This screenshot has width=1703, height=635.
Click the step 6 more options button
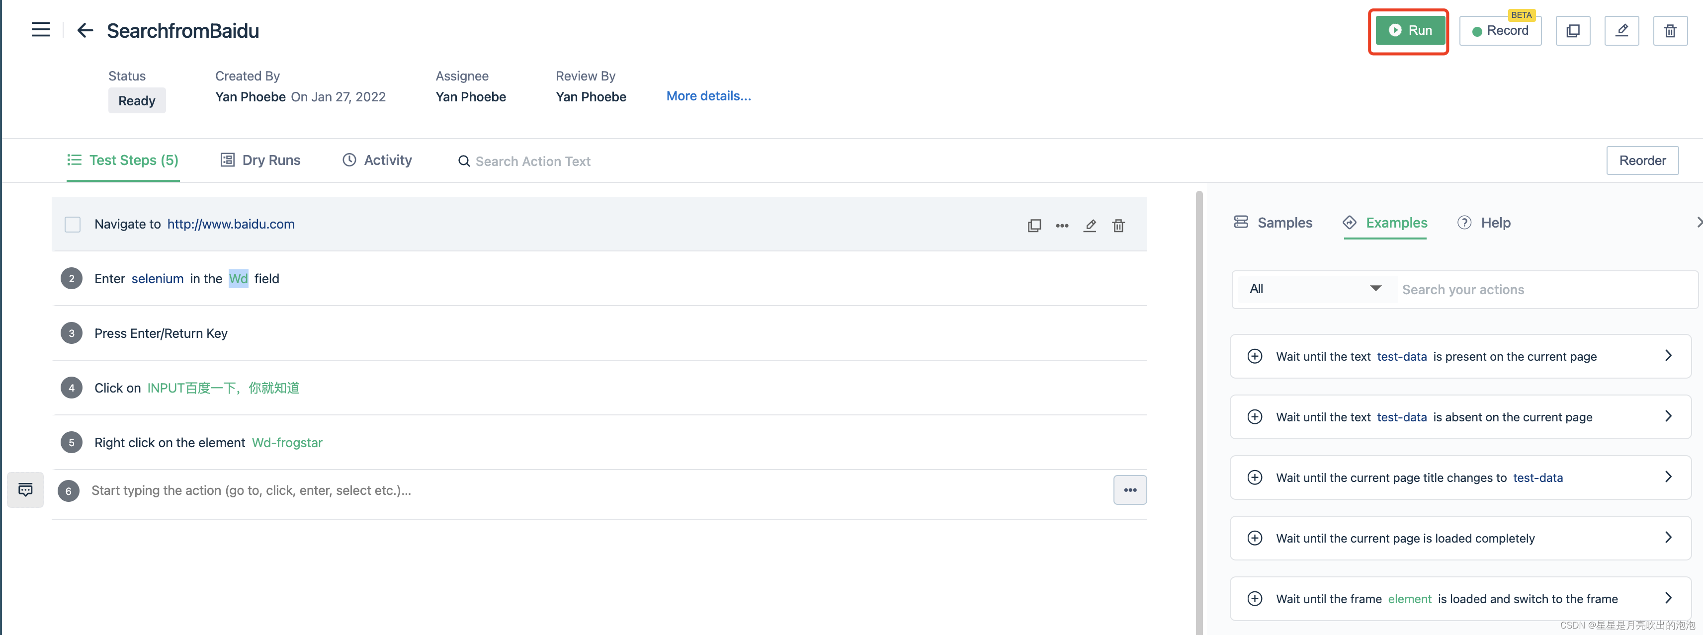(x=1129, y=490)
